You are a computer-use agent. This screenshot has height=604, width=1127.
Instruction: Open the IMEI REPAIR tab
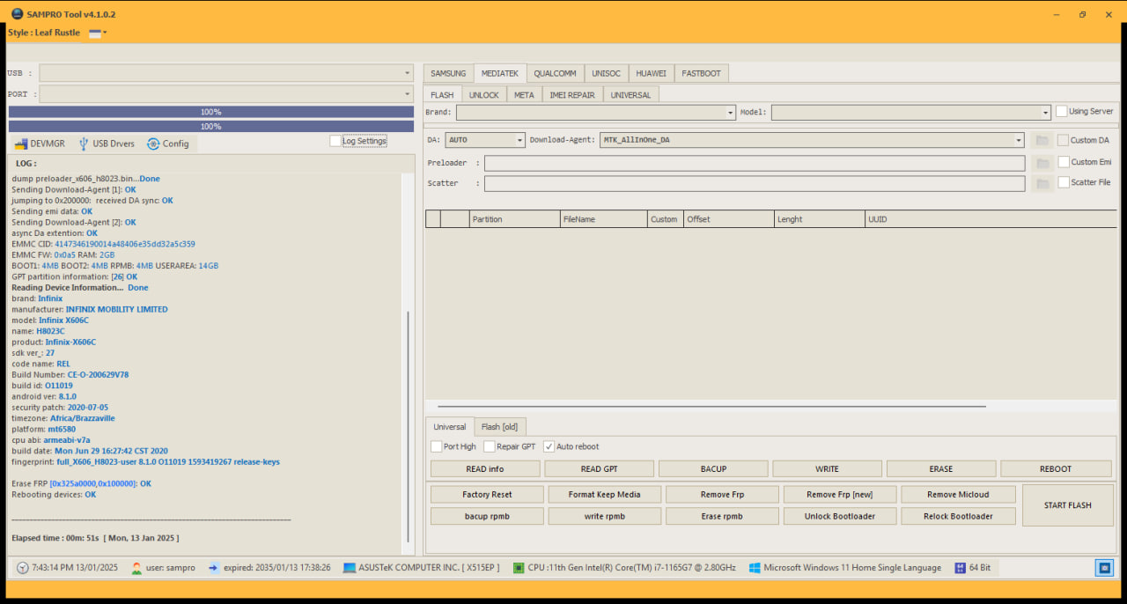tap(572, 94)
